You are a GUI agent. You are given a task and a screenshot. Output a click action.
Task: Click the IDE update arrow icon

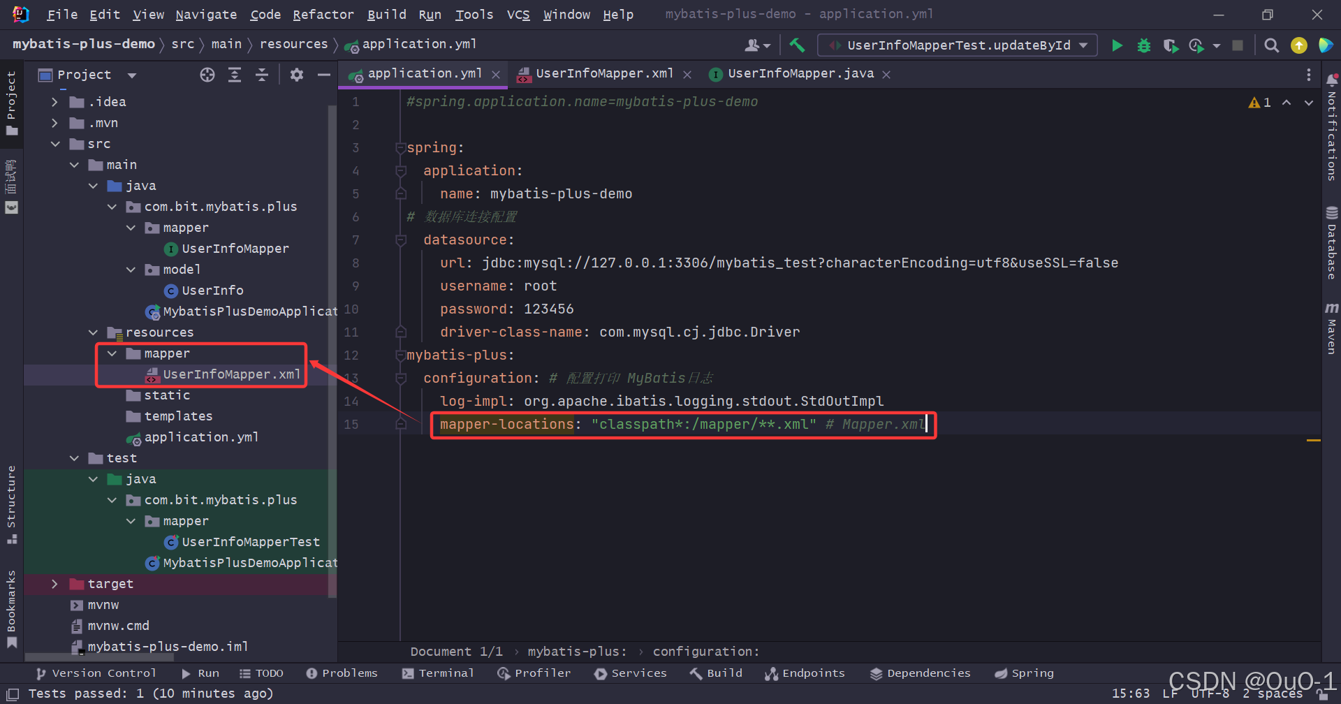(1299, 45)
